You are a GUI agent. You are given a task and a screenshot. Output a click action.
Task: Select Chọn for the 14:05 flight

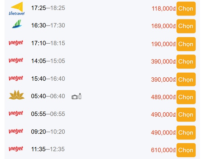186,62
